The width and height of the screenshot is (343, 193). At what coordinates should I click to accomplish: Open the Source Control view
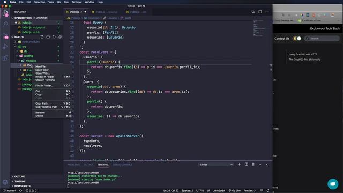coord(5,36)
